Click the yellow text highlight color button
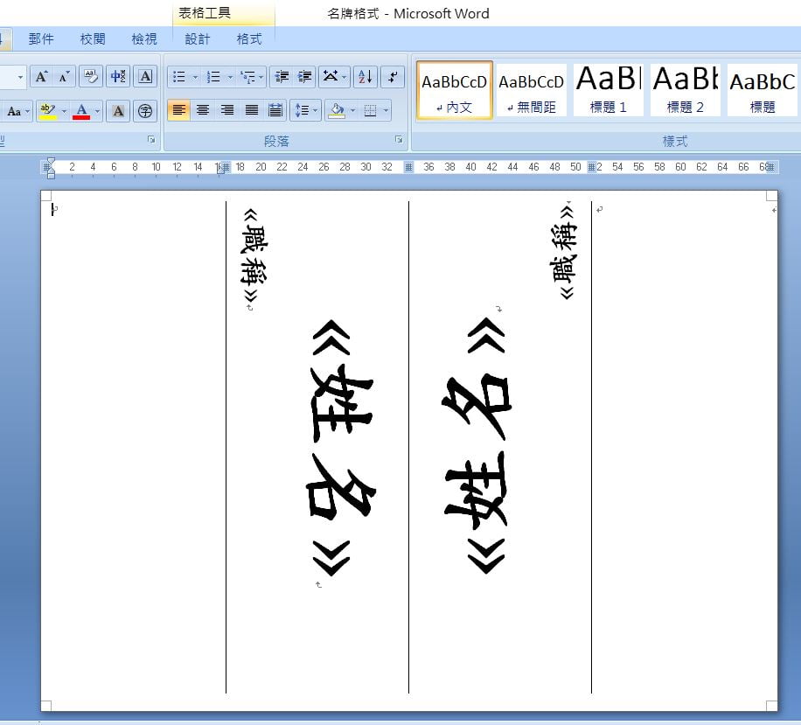The image size is (801, 725). (47, 111)
